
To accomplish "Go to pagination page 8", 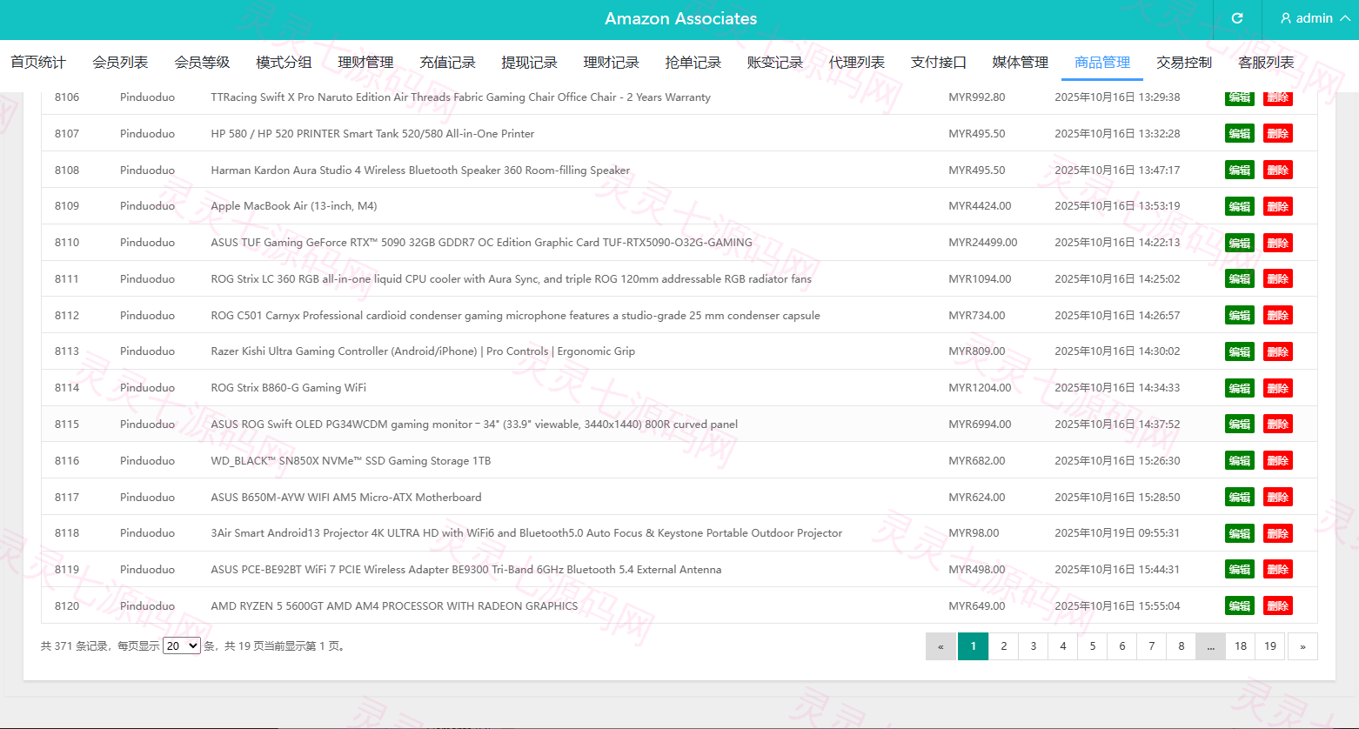I will click(1182, 646).
